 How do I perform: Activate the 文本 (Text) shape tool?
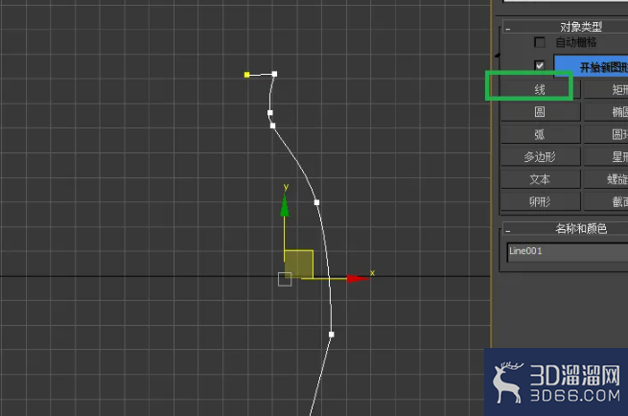click(x=540, y=179)
